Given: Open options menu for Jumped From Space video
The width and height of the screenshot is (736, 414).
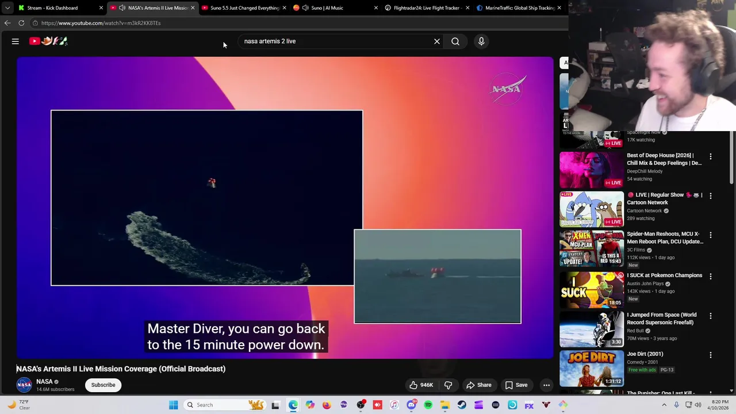Looking at the screenshot, I should click(711, 316).
